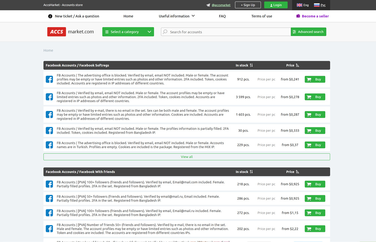Click the AccsMarket - Accounts store title
The image size is (376, 242).
pos(63,5)
